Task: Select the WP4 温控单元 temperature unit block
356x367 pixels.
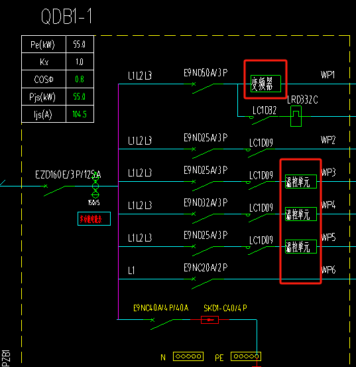Action: [x=301, y=214]
